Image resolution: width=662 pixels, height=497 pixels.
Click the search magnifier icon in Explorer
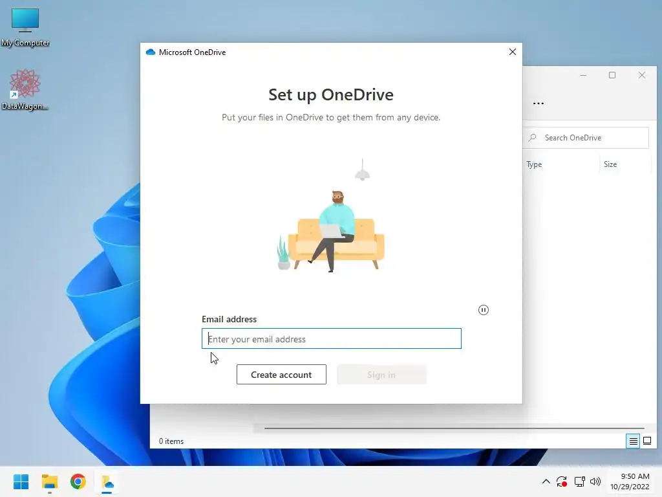tap(533, 138)
